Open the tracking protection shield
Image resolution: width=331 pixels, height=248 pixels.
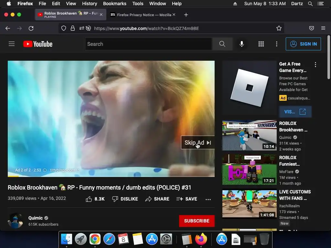(64, 28)
